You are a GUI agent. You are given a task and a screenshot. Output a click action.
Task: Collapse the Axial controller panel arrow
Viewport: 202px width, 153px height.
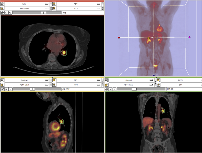[52, 1]
